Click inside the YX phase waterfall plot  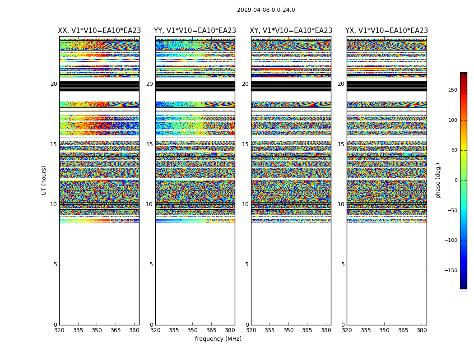click(x=386, y=180)
